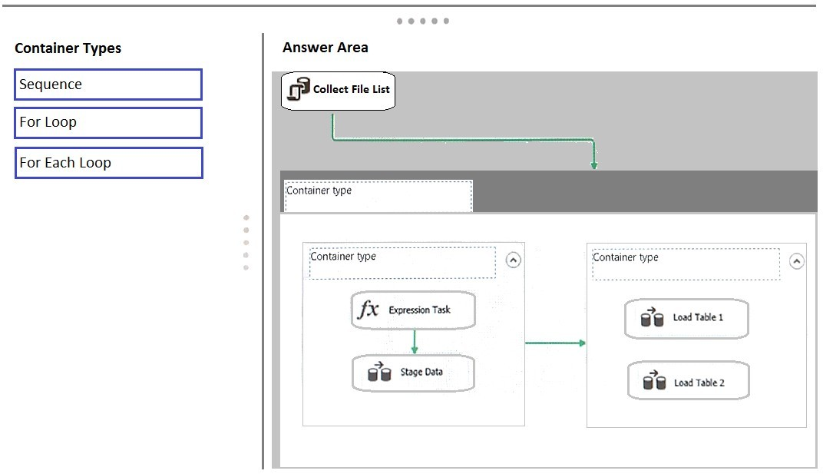Viewport: 823px width, 474px height.
Task: Collapse the right inner container using its chevron
Action: point(797,261)
